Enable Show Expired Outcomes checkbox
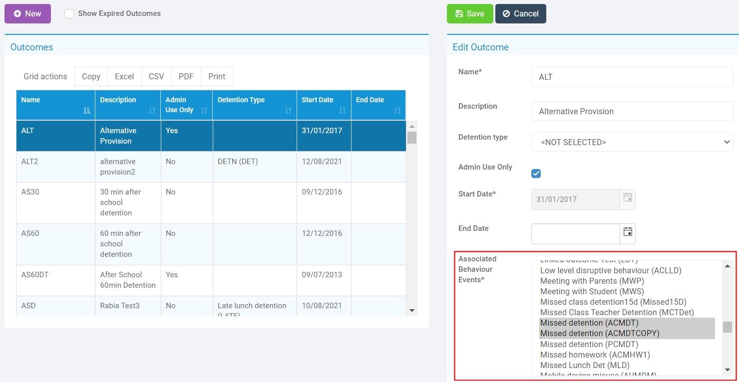Viewport: 739px width, 382px height. pyautogui.click(x=69, y=14)
